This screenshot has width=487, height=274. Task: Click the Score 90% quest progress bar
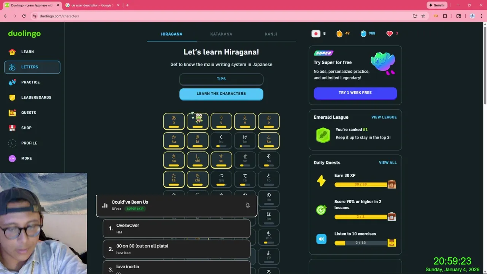361,217
